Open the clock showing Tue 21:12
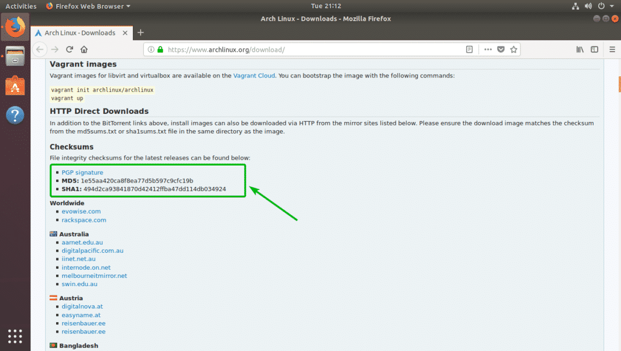The width and height of the screenshot is (621, 351). pos(326,6)
